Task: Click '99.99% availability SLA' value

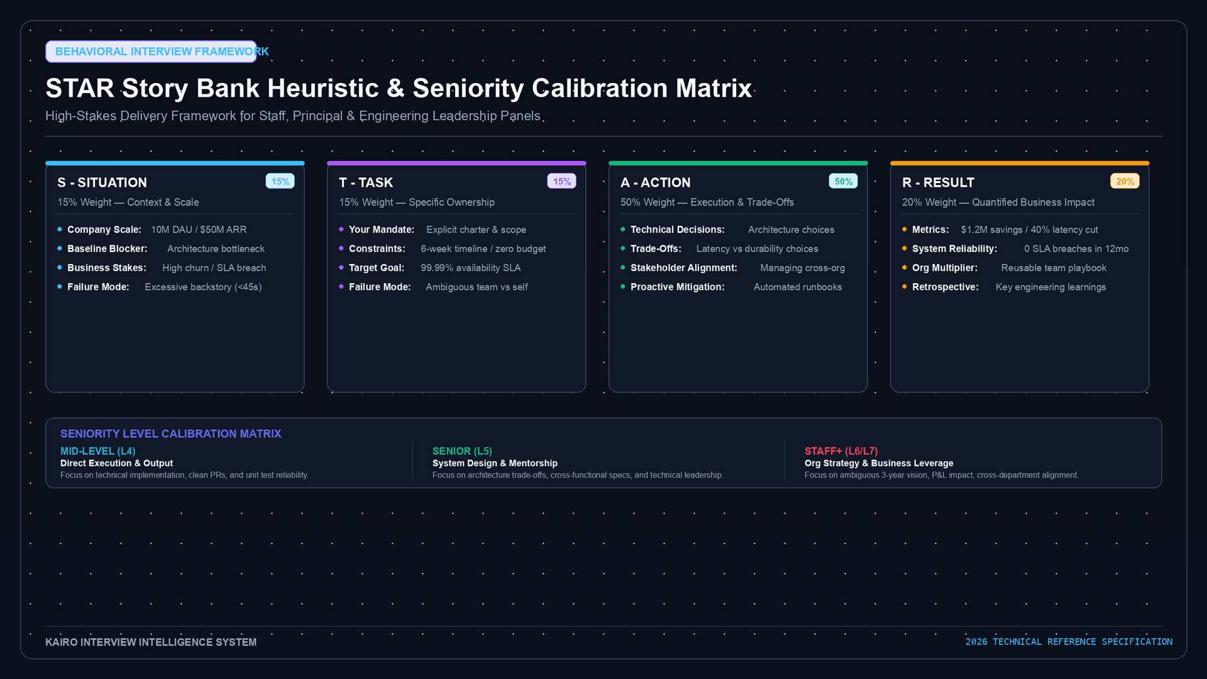Action: 471,268
